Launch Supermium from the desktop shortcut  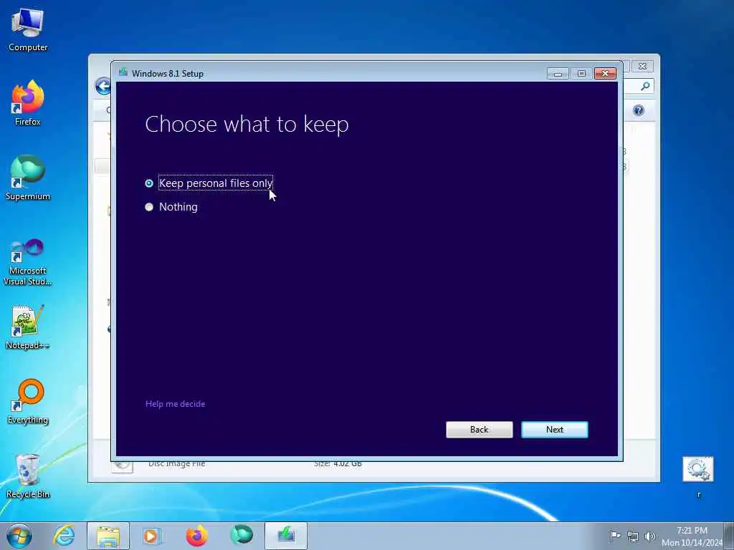(28, 178)
